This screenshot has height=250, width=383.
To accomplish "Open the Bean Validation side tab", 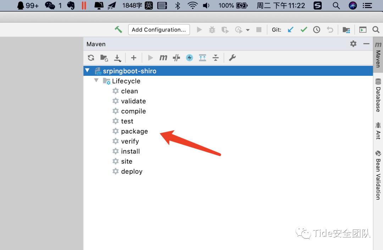I will (x=378, y=175).
